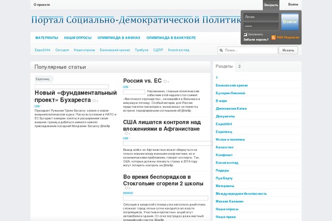Open Косой взгляд section in sidebar

[x=227, y=162]
